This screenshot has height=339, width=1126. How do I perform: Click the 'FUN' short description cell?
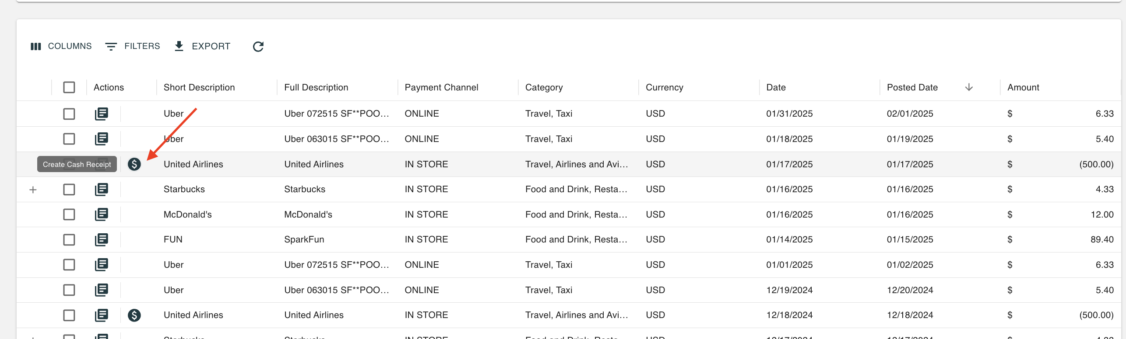pos(173,239)
